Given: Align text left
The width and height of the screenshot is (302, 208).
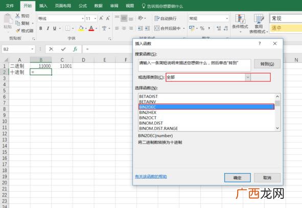Looking at the screenshot, I should tap(117, 28).
